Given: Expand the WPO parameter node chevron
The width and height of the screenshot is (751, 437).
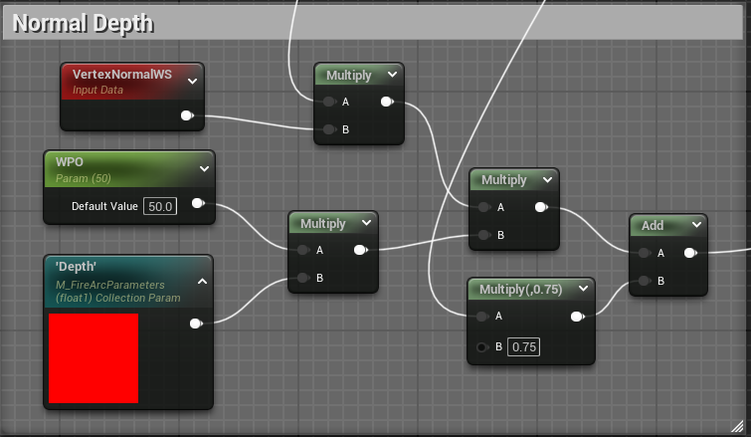Looking at the screenshot, I should click(x=203, y=168).
